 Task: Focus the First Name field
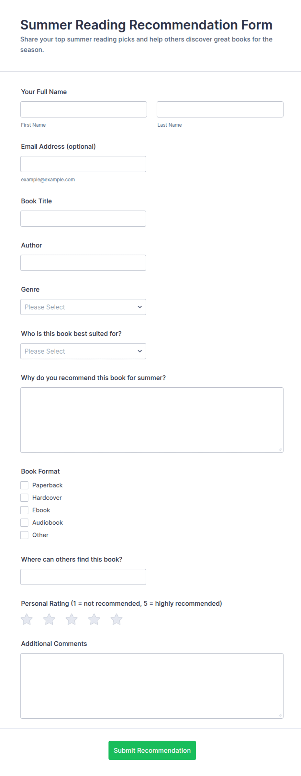[x=84, y=109]
